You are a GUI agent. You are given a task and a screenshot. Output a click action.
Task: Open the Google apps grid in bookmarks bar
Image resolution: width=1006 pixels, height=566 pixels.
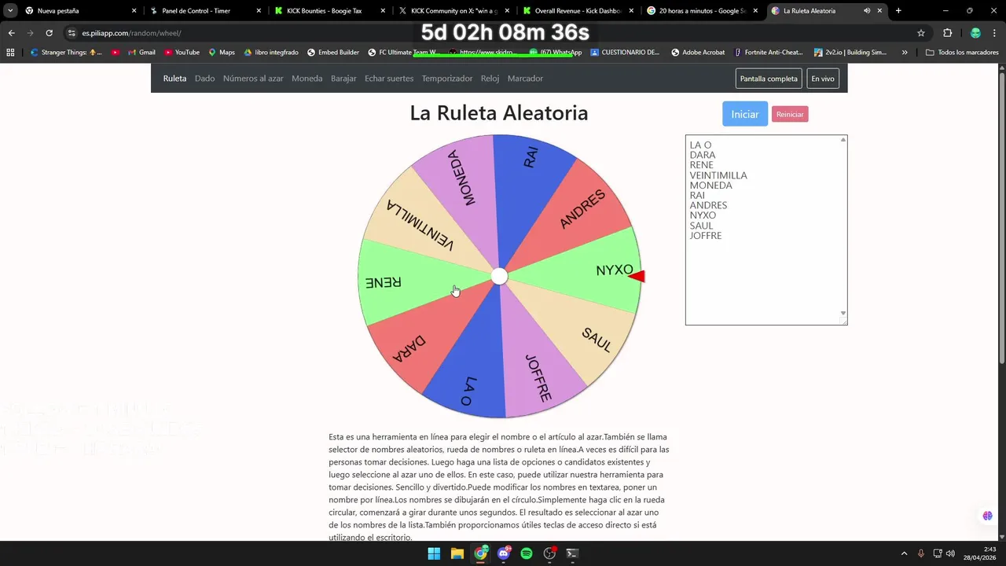click(x=10, y=53)
